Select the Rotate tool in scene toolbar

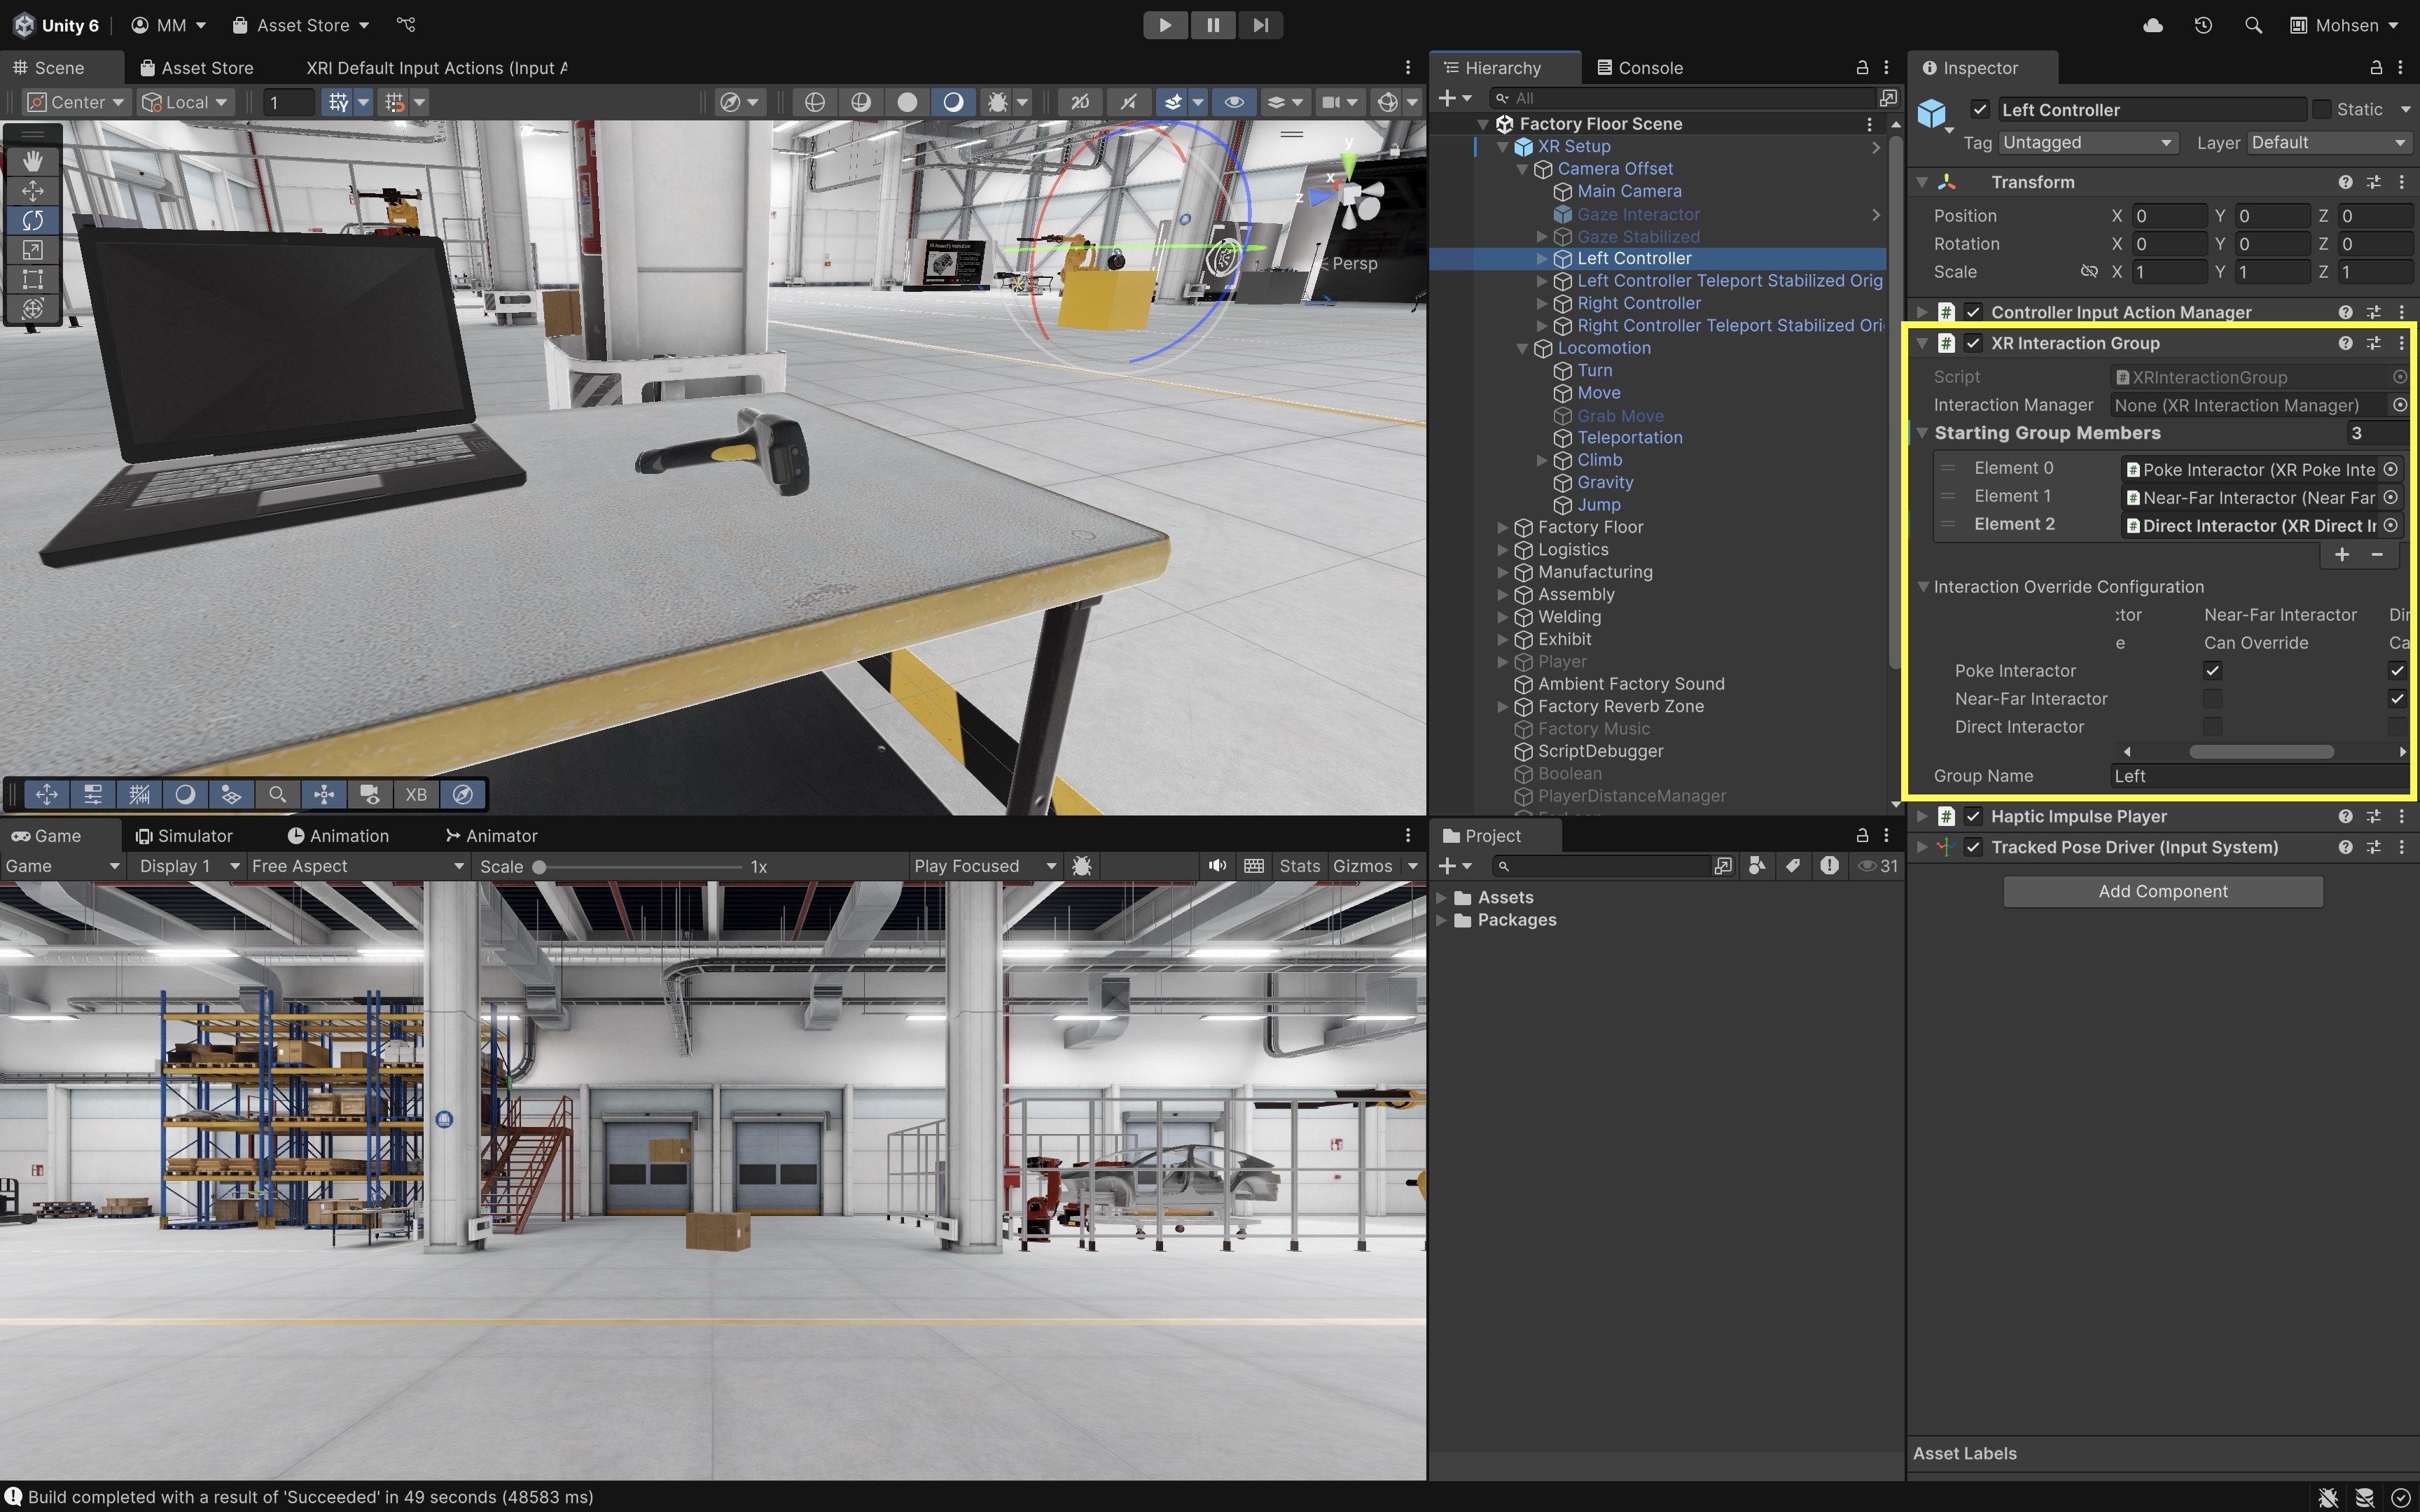[33, 220]
